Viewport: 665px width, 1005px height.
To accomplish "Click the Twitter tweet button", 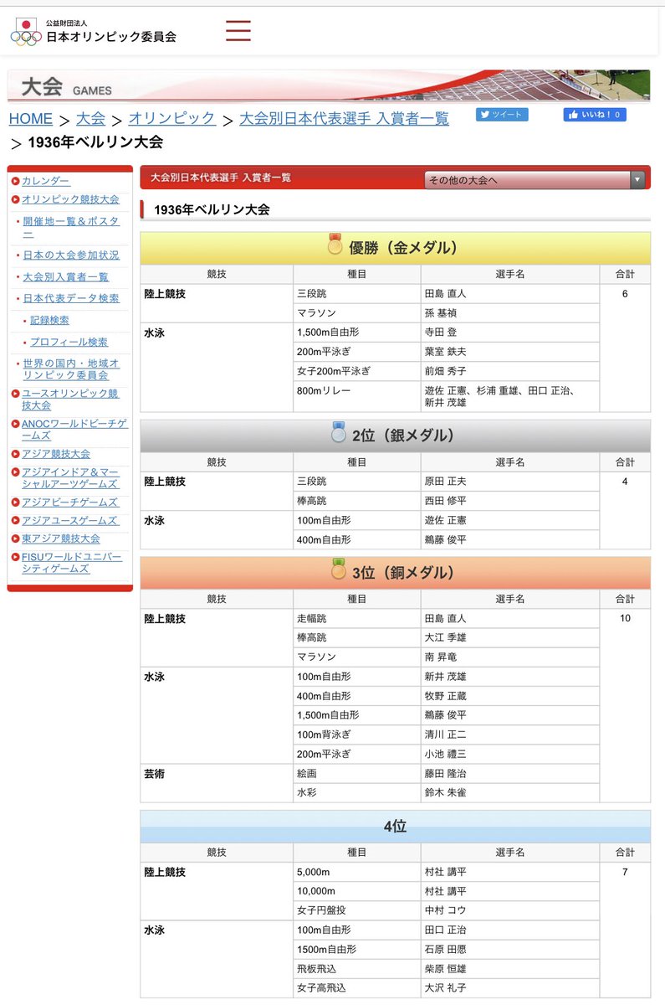I will point(502,115).
